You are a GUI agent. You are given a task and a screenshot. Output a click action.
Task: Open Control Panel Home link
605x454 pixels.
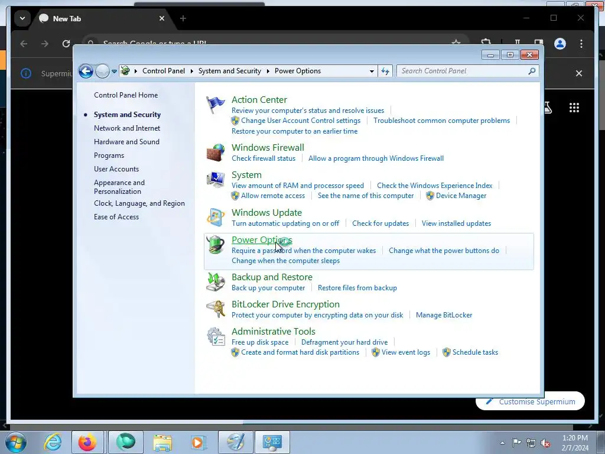pos(126,95)
